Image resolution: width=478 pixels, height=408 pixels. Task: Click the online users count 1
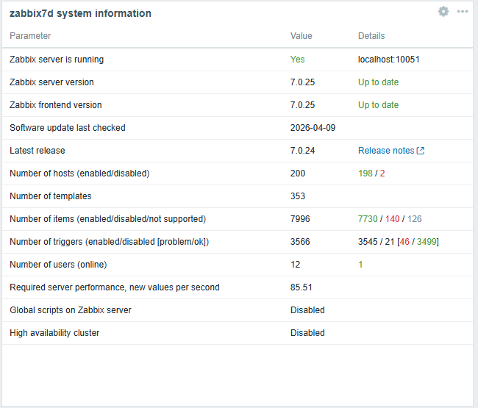coord(360,265)
